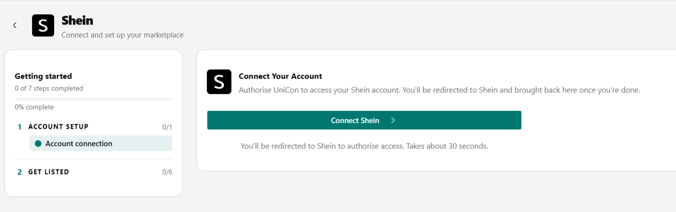Screen dimensions: 676x212
Task: Select the Account connection step
Action: click(101, 144)
